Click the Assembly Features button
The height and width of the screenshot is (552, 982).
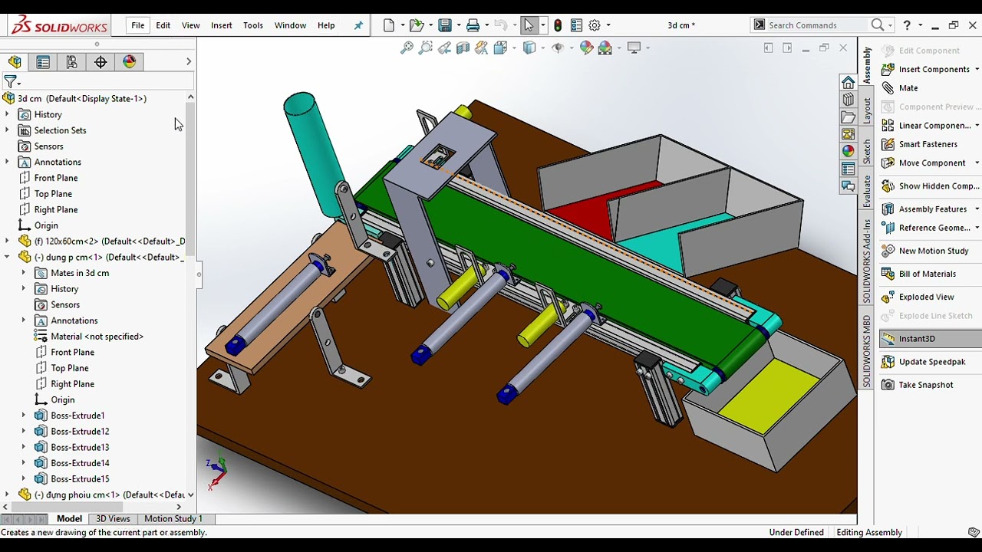point(925,209)
